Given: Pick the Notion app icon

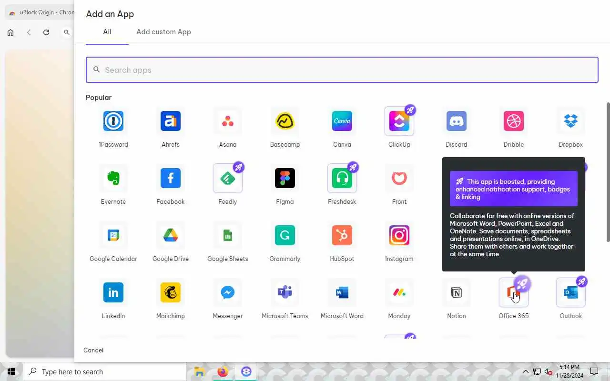Looking at the screenshot, I should pos(457,292).
